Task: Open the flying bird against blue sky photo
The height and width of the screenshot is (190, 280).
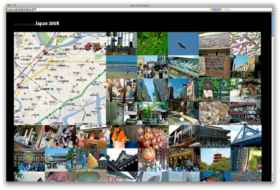Action: [183, 43]
